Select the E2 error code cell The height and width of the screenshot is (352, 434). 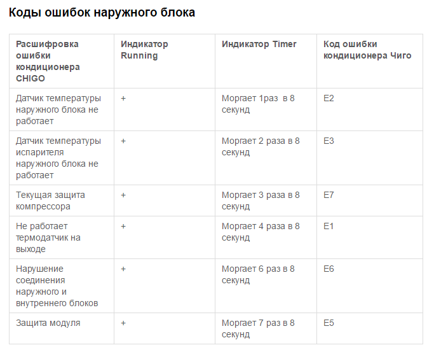pyautogui.click(x=329, y=98)
